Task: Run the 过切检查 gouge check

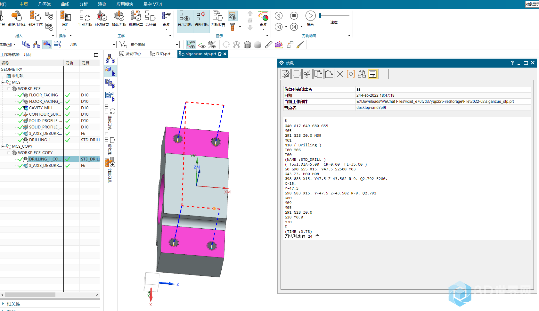Action: (102, 19)
